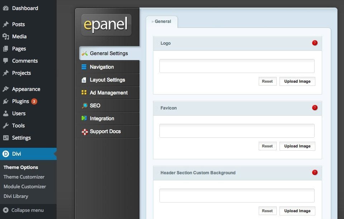The width and height of the screenshot is (344, 219).
Task: Select General Settings in epanel menu
Action: (x=109, y=53)
